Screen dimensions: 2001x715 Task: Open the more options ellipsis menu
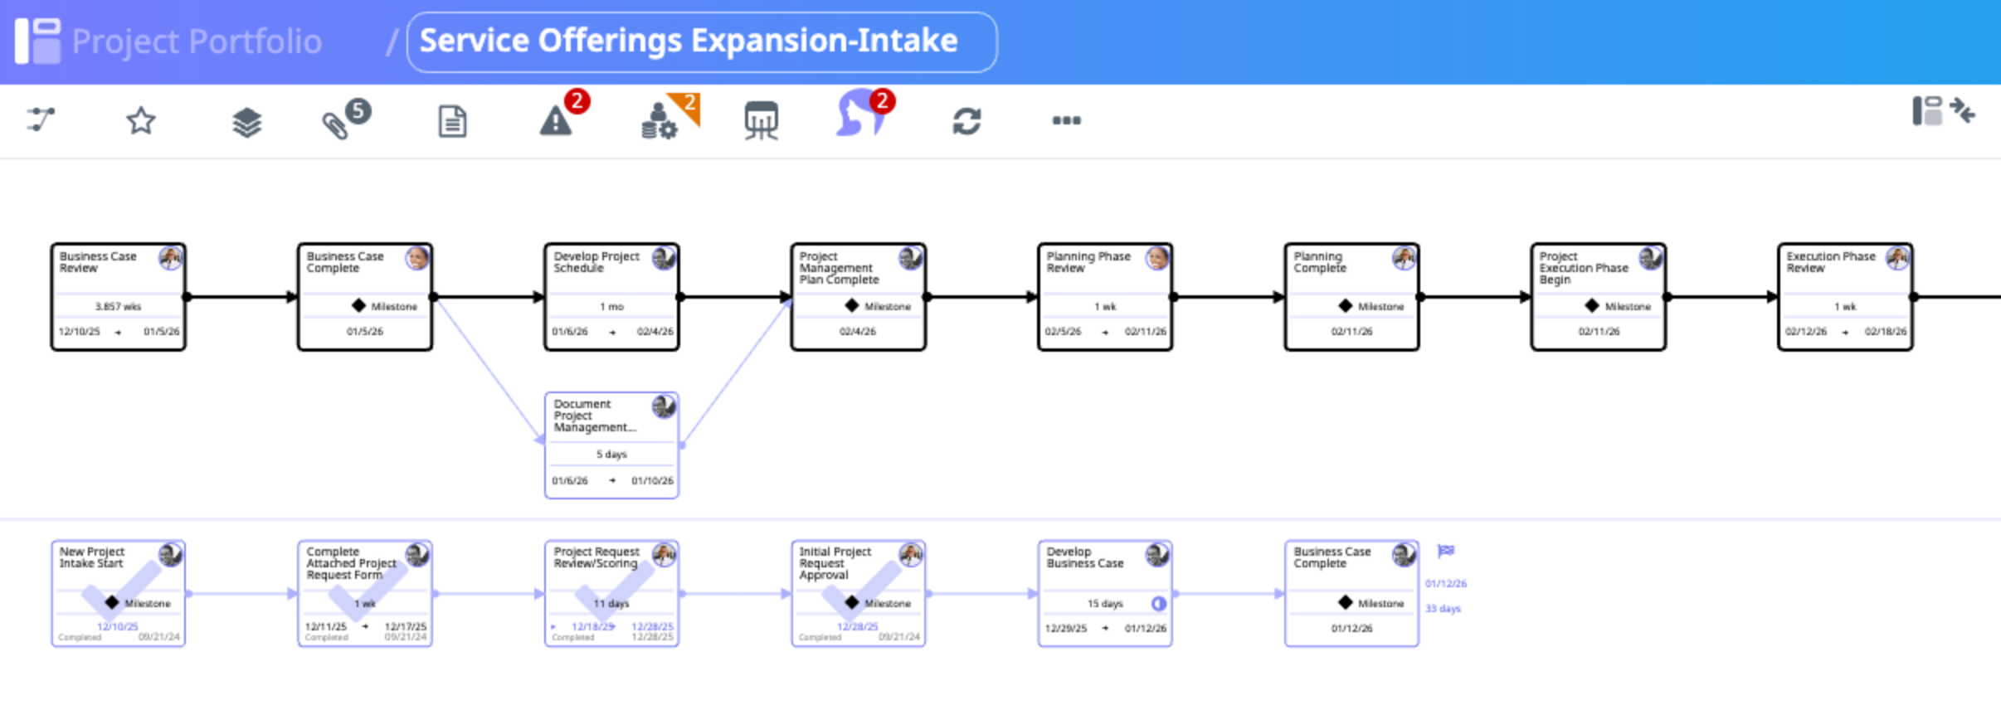click(1066, 121)
